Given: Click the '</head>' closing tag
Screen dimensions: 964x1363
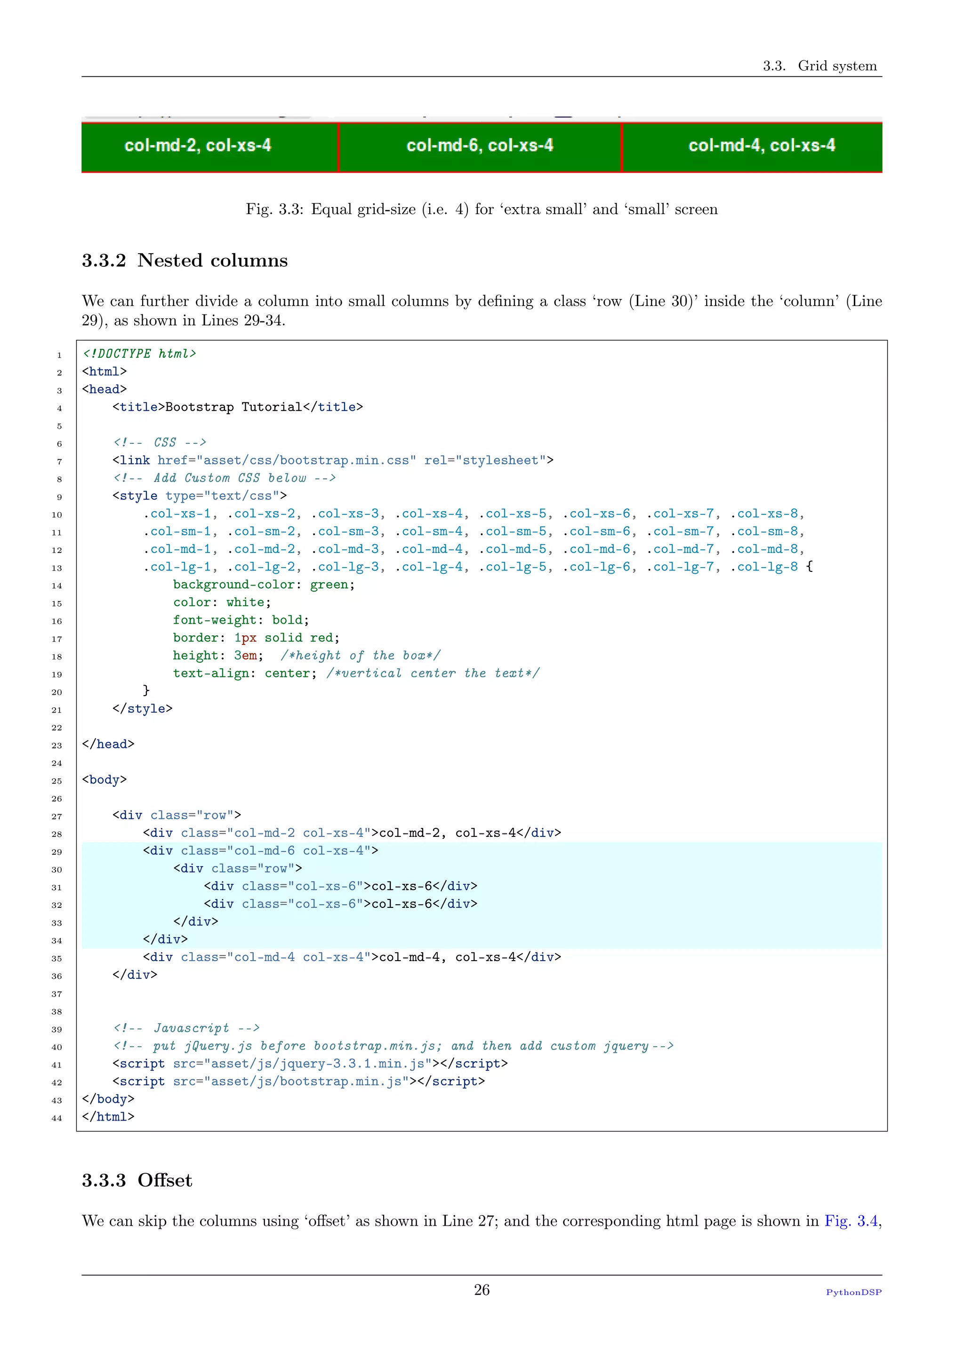Looking at the screenshot, I should [x=108, y=745].
